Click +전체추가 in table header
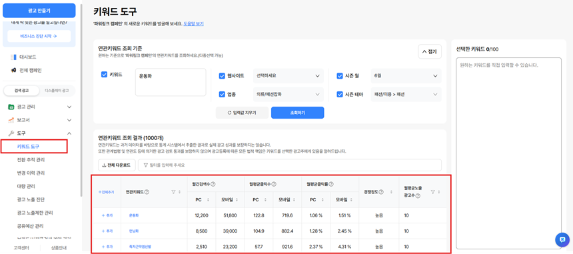Viewport: 573px width, 254px height. [x=107, y=192]
